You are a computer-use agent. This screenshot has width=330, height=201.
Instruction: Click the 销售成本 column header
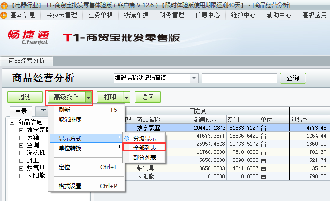[210, 120]
